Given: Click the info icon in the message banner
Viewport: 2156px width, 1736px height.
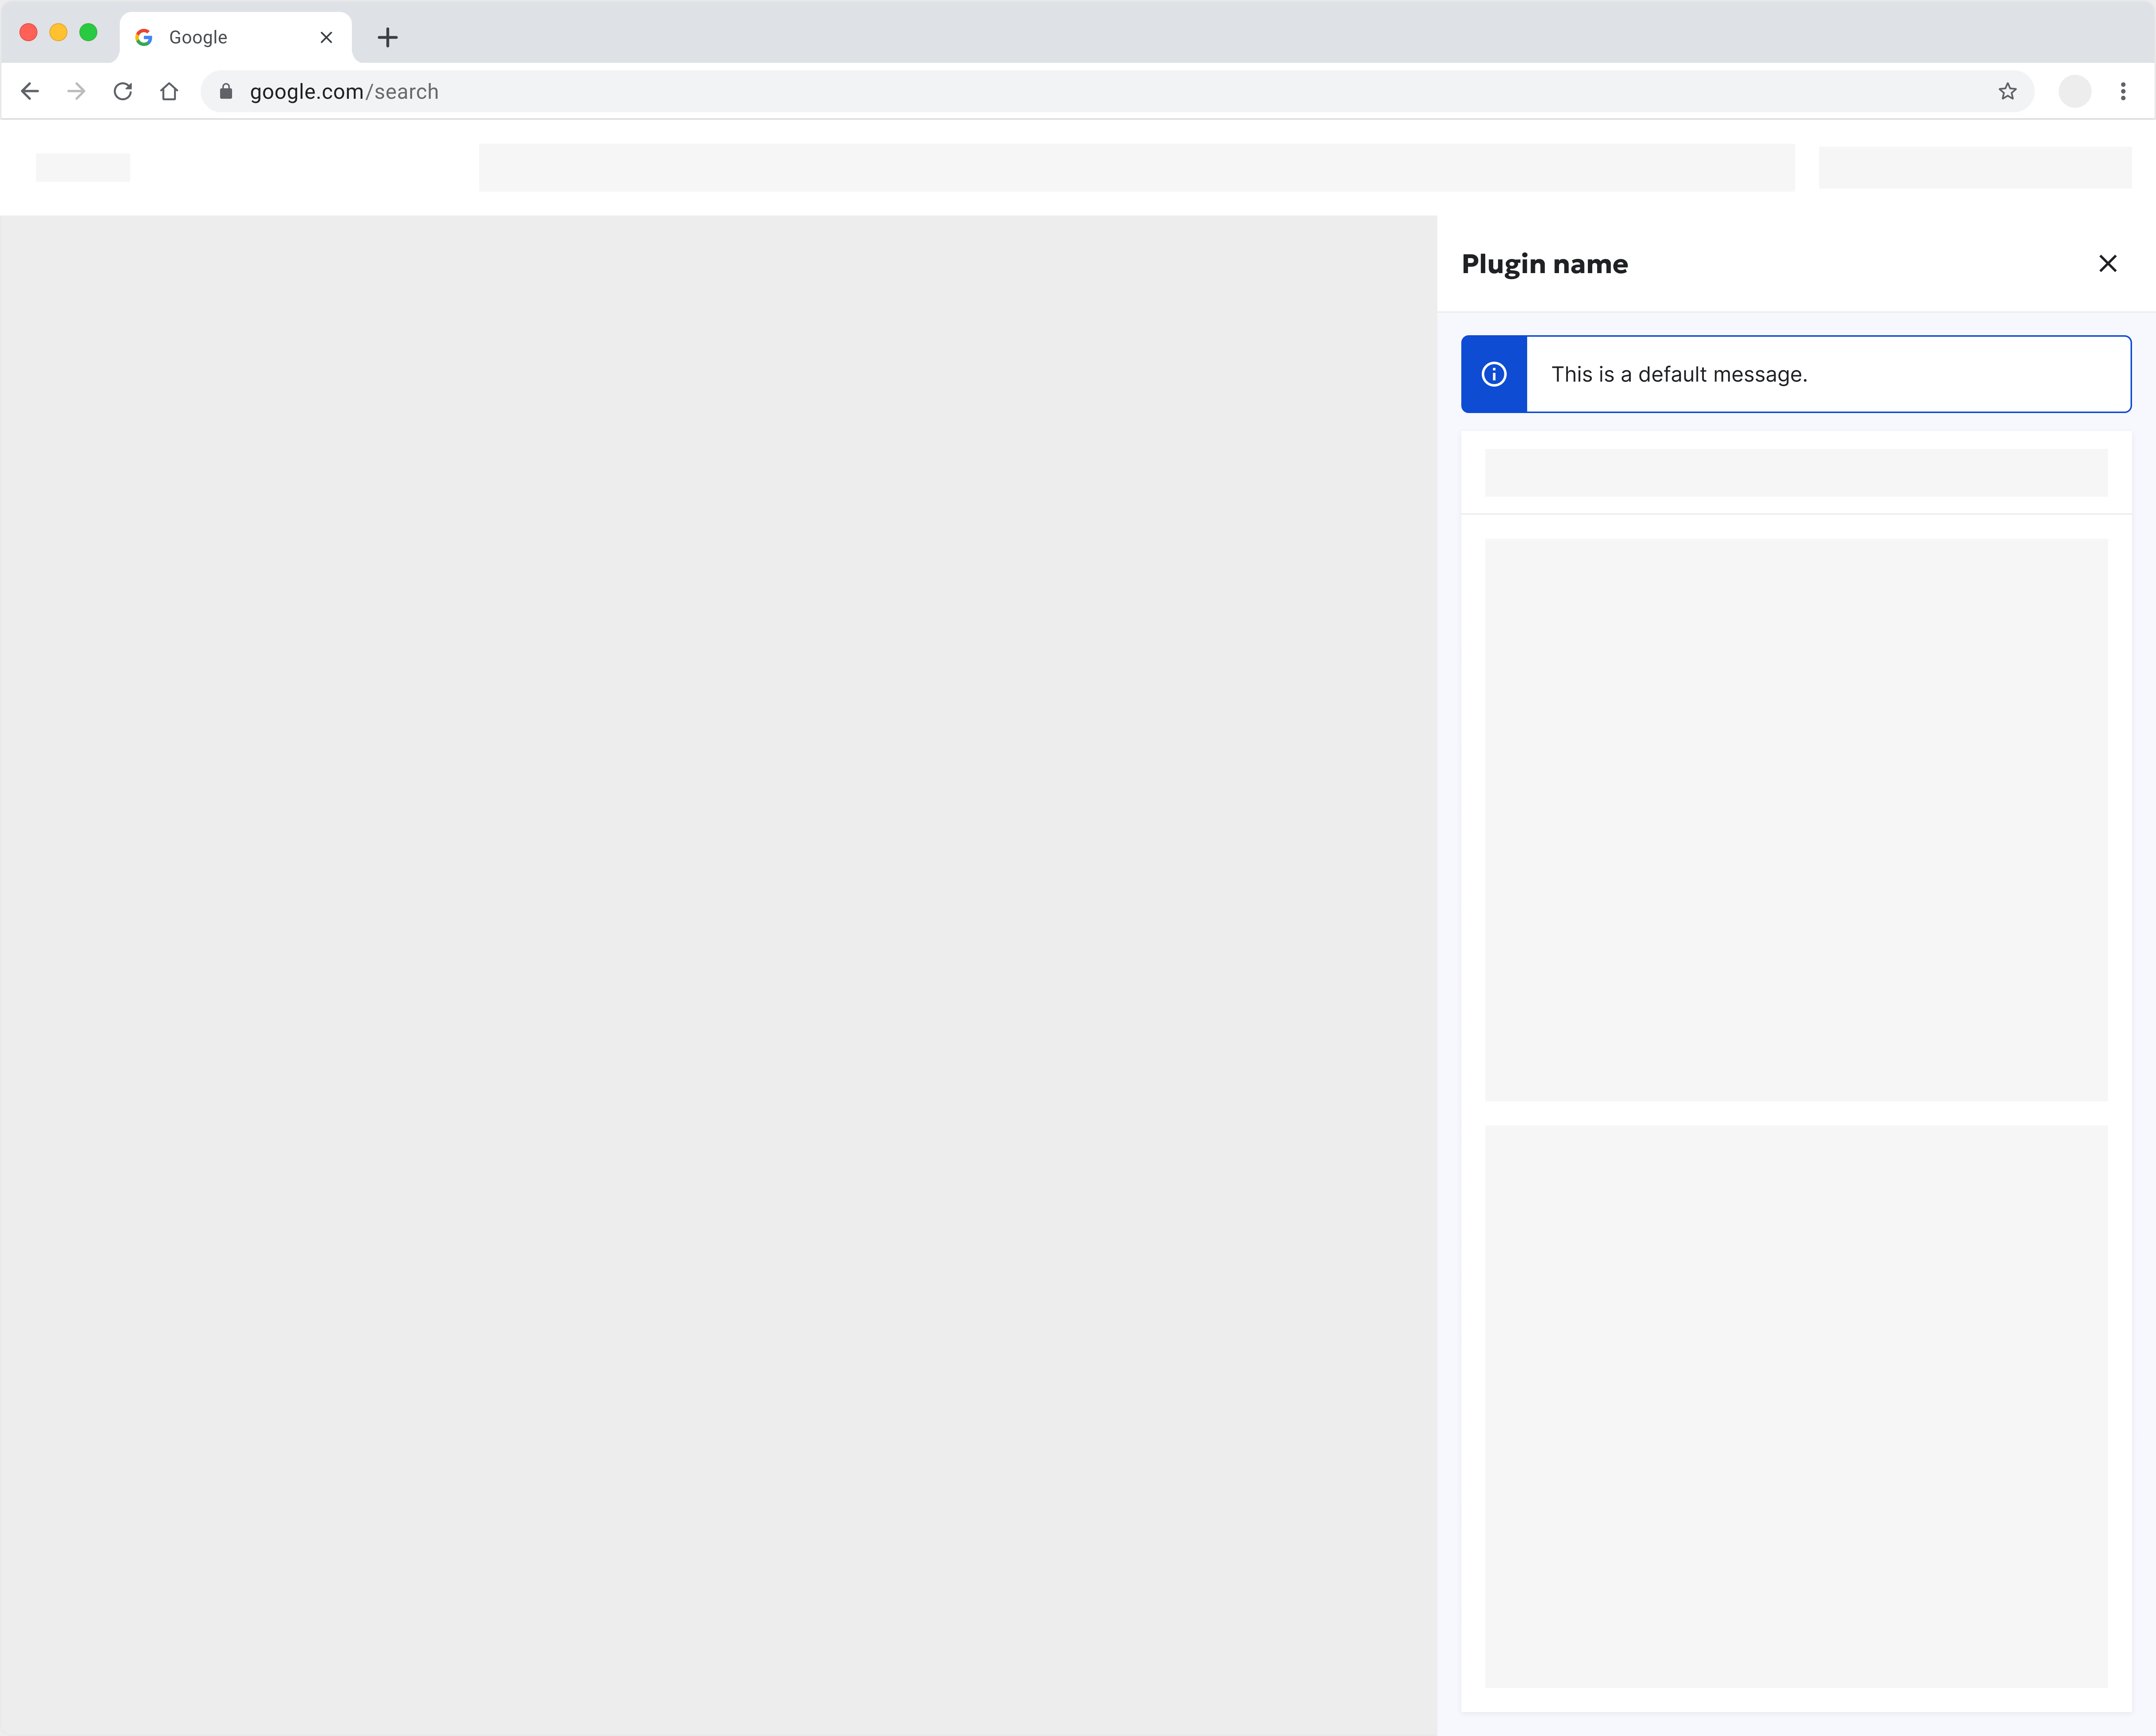Looking at the screenshot, I should [x=1494, y=374].
